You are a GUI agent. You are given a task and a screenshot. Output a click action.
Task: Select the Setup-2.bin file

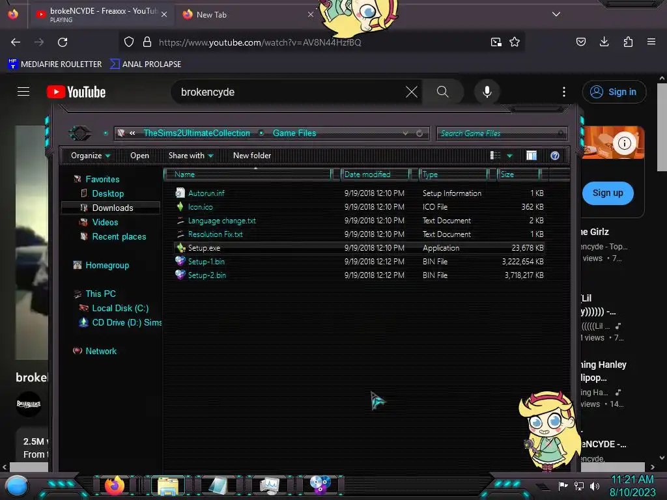[360, 275]
